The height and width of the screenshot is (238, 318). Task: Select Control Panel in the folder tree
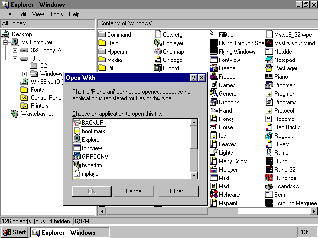[x=46, y=98]
